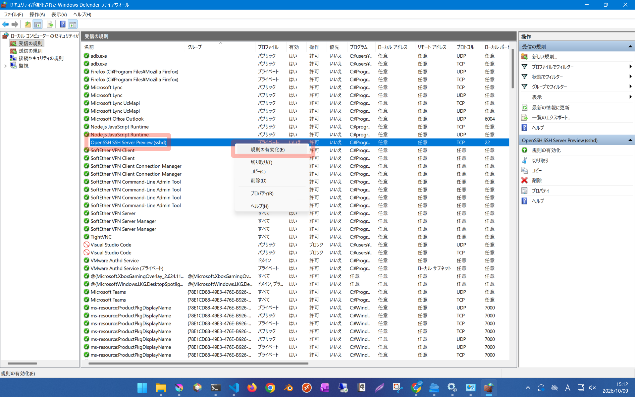
Task: Expand the グループでフィルター submenu
Action: [630, 86]
